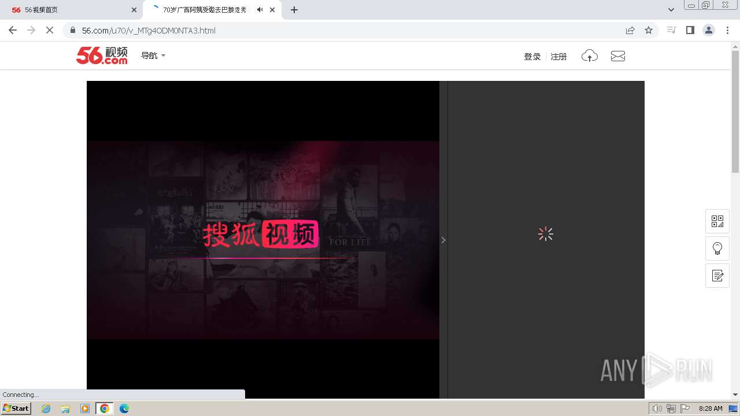Open the Chrome profile avatar
Viewport: 740px width, 416px height.
[x=709, y=30]
